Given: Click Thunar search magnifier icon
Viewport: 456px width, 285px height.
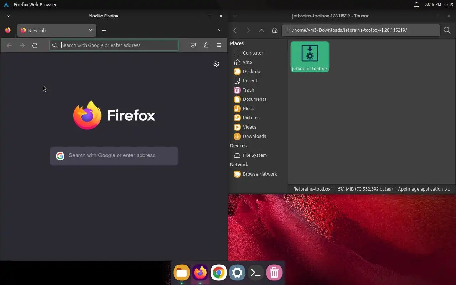Looking at the screenshot, I should pos(447,30).
